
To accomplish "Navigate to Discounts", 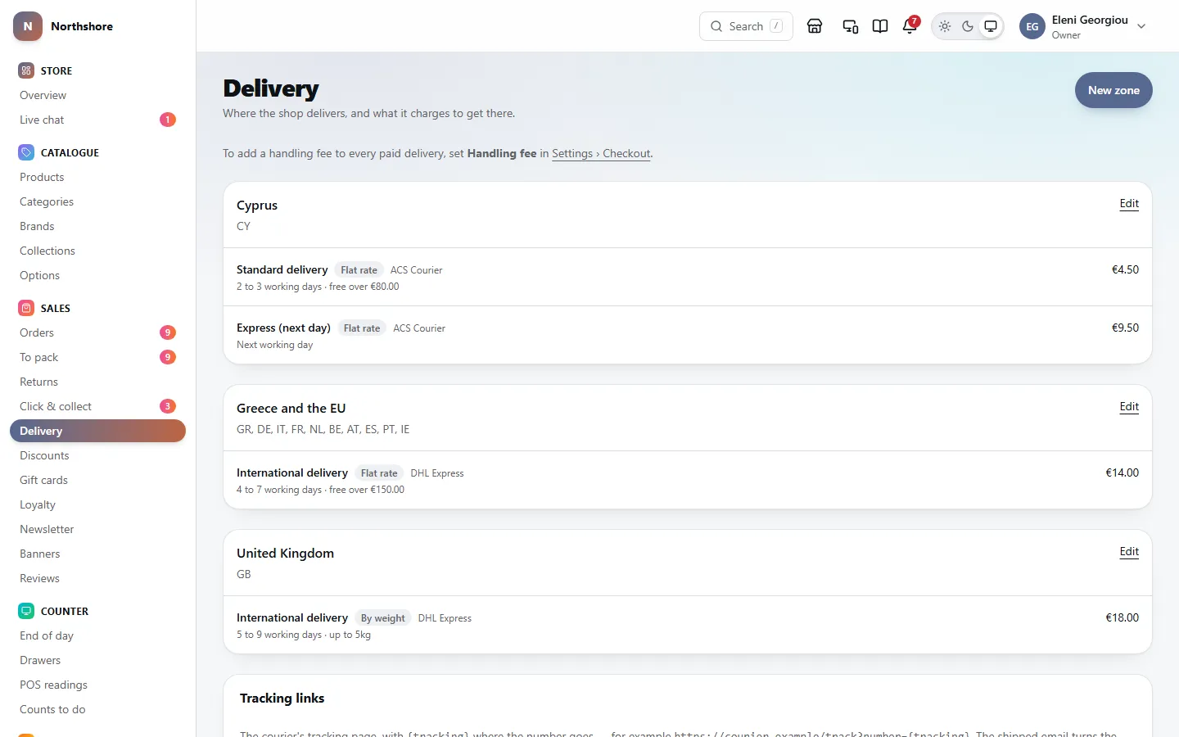I will tap(97, 455).
